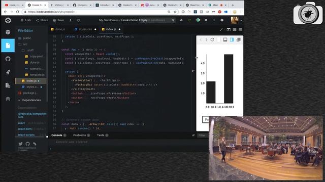This screenshot has height=182, width=325.
Task: Open the GitHub panel in the sidebar
Action: [8, 59]
